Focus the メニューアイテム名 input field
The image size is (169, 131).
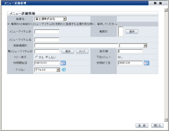47,40
